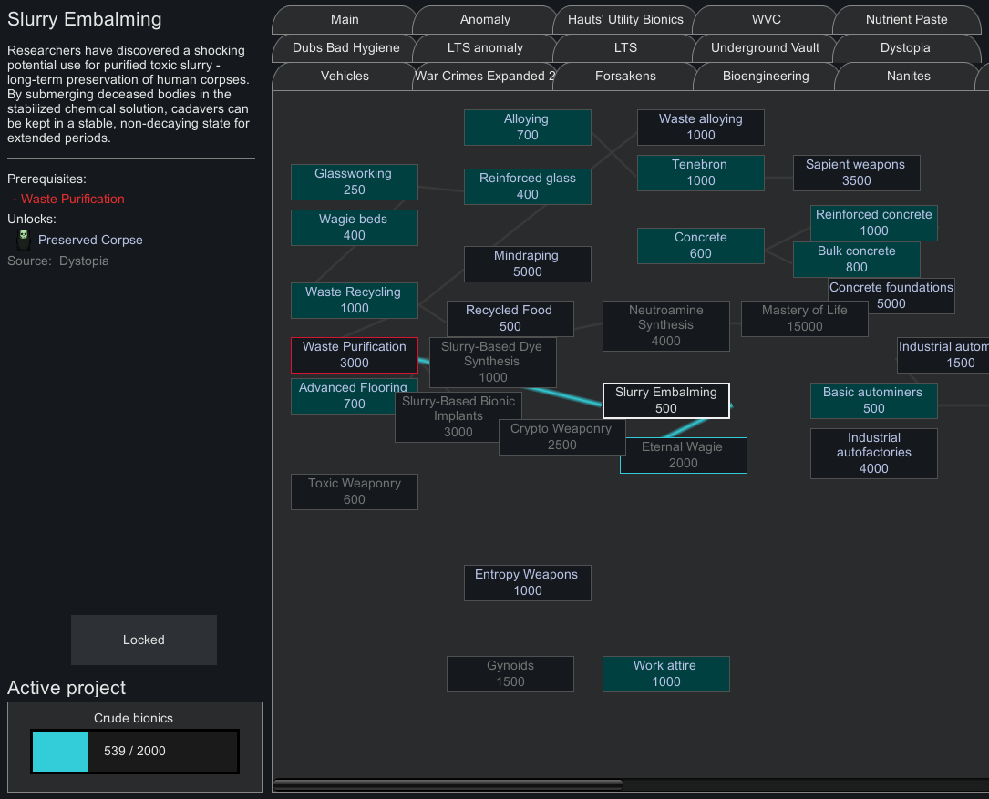Select the Toxic Weaponry research node

354,491
